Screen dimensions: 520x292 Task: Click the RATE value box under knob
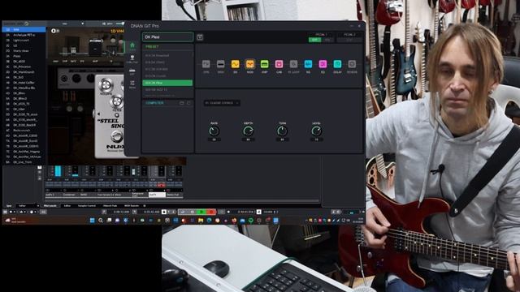pos(214,140)
